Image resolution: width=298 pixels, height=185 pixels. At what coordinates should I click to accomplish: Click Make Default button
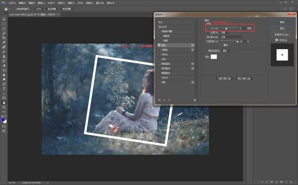tap(224, 78)
